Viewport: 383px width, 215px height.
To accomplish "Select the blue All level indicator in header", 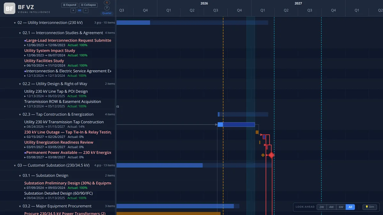I will [x=79, y=11].
